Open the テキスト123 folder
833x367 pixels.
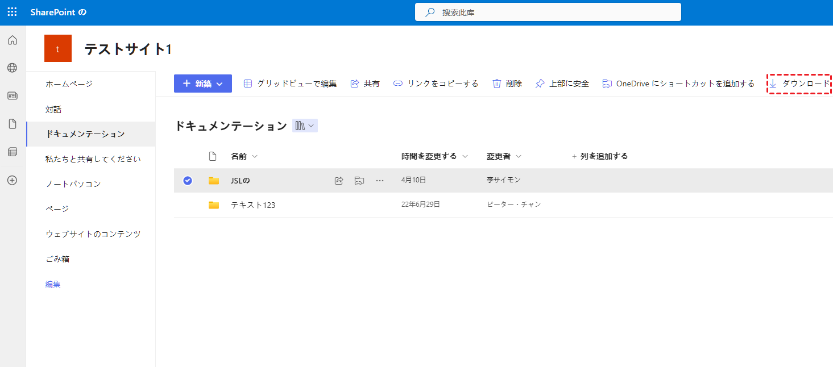(253, 205)
